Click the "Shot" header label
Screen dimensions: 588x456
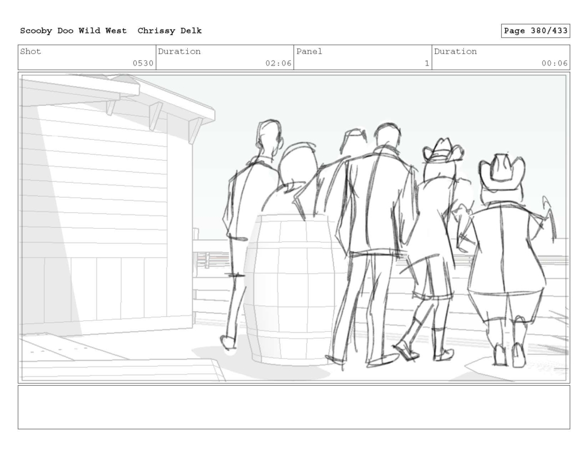click(30, 51)
